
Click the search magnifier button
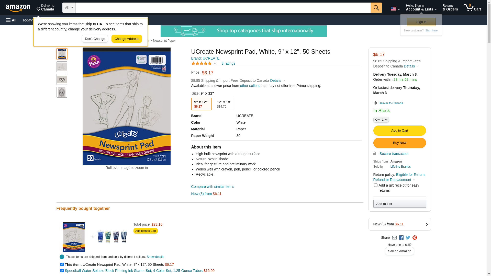click(376, 8)
